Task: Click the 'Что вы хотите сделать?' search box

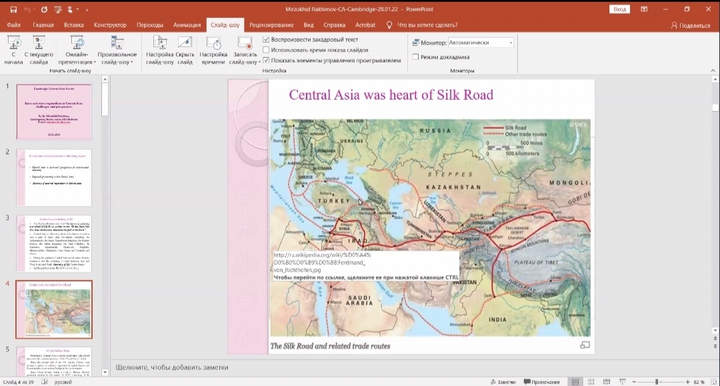Action: tap(427, 25)
